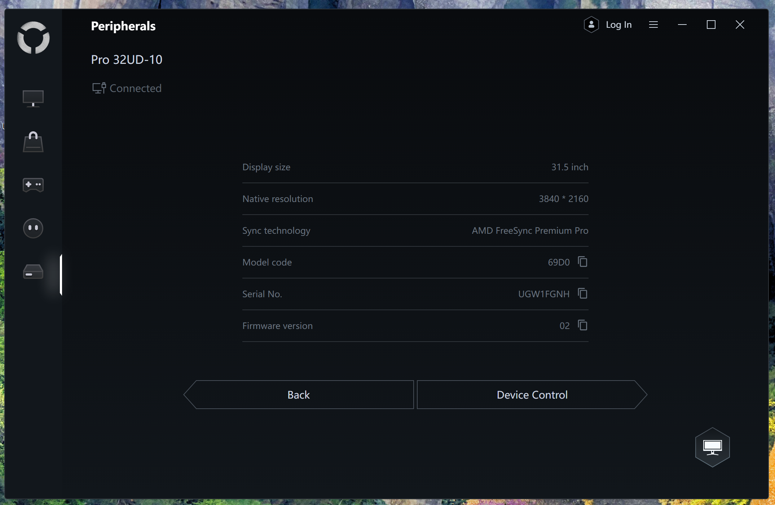Select the peripherals device sidebar icon
This screenshot has width=775, height=505.
[x=33, y=272]
